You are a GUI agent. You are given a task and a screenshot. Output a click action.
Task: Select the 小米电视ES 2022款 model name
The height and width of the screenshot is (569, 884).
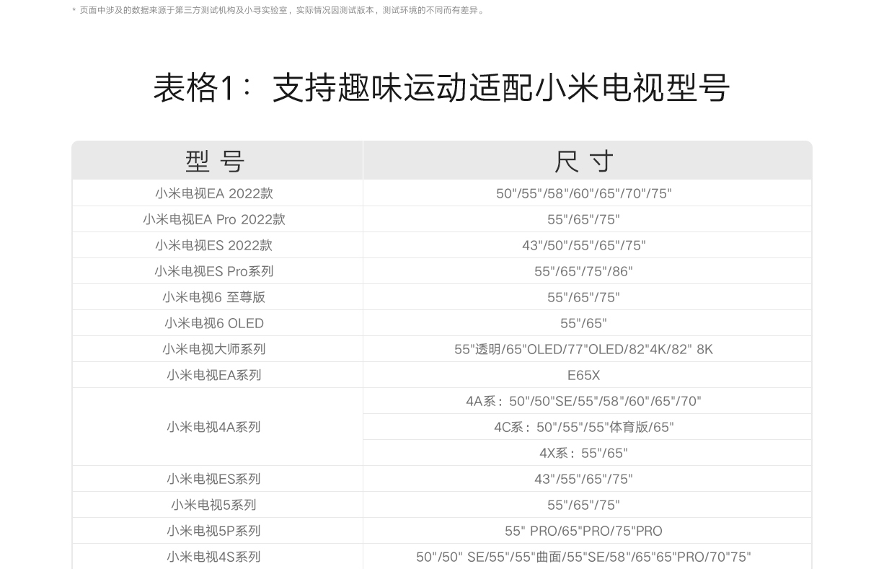click(214, 245)
